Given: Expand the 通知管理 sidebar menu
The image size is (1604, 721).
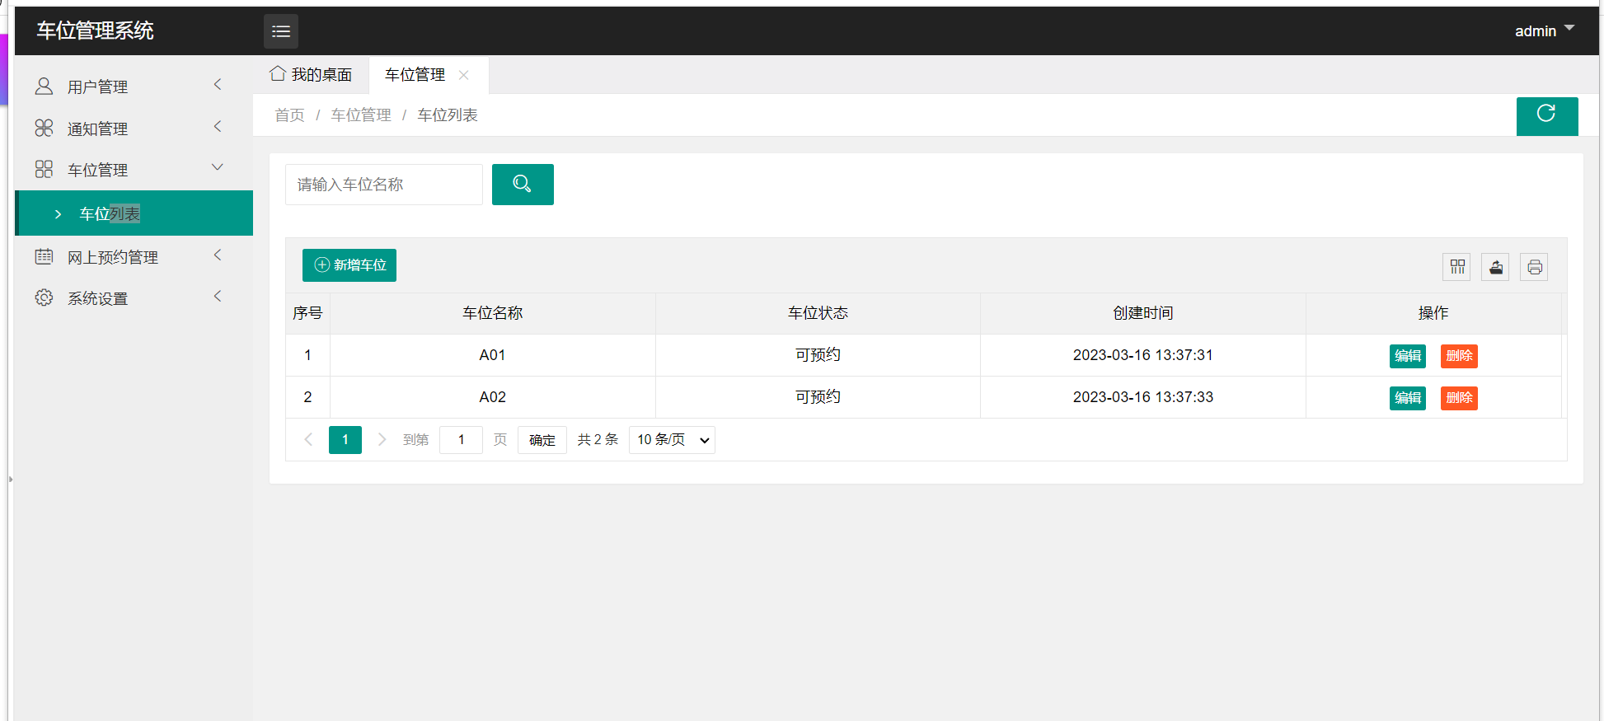Looking at the screenshot, I should tap(128, 129).
